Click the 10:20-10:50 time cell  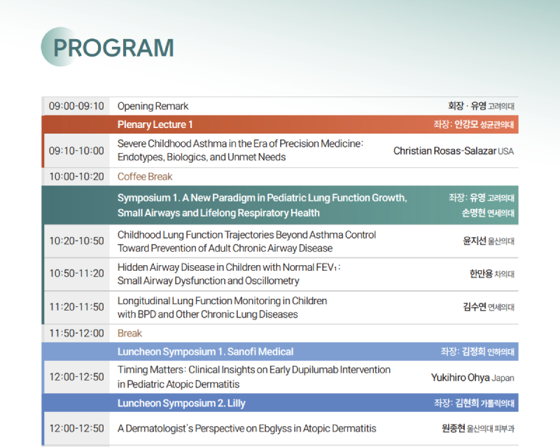76,241
